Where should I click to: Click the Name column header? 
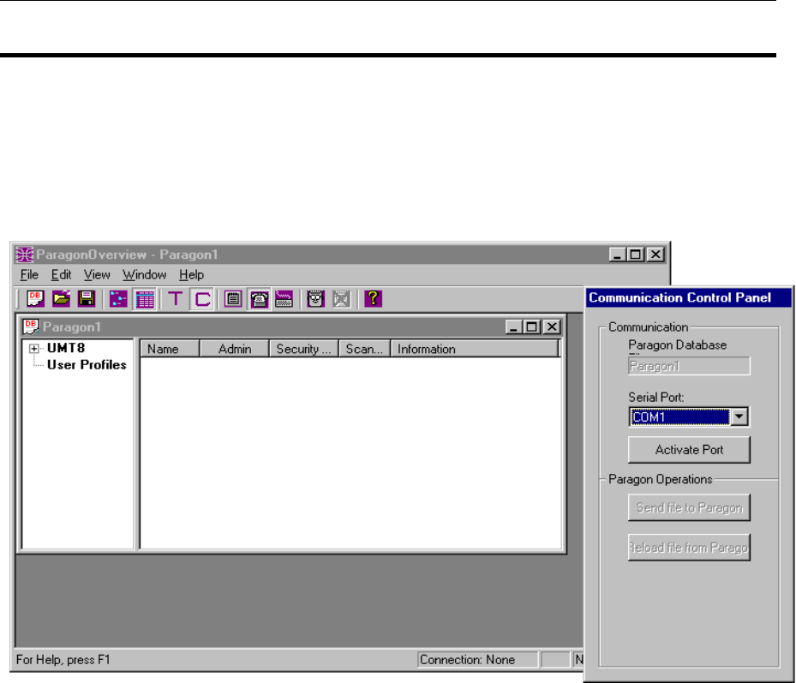[170, 349]
